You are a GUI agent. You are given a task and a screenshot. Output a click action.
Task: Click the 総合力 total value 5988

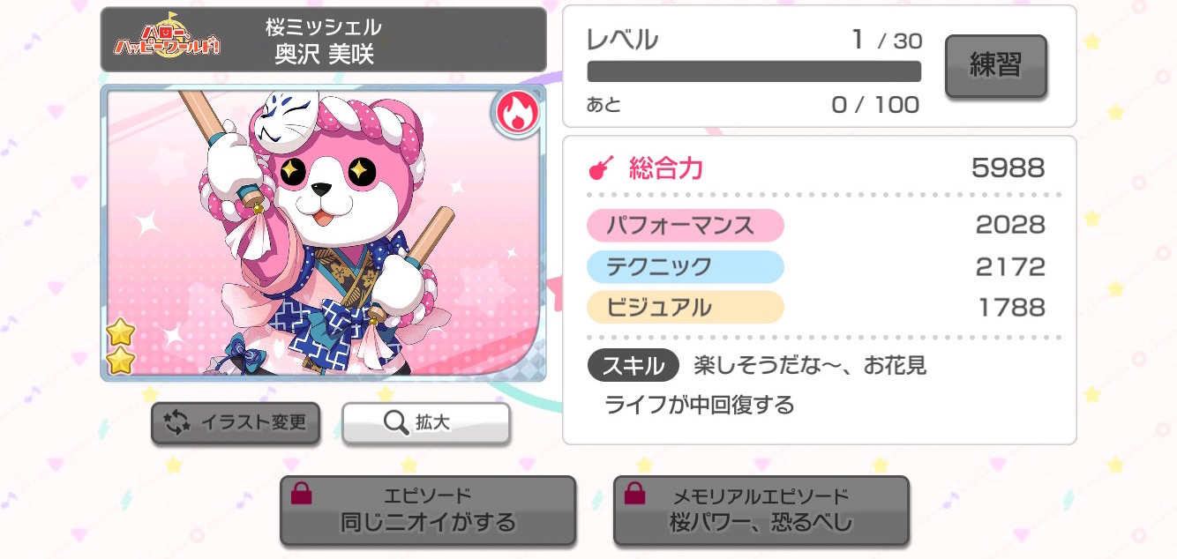(x=1008, y=168)
